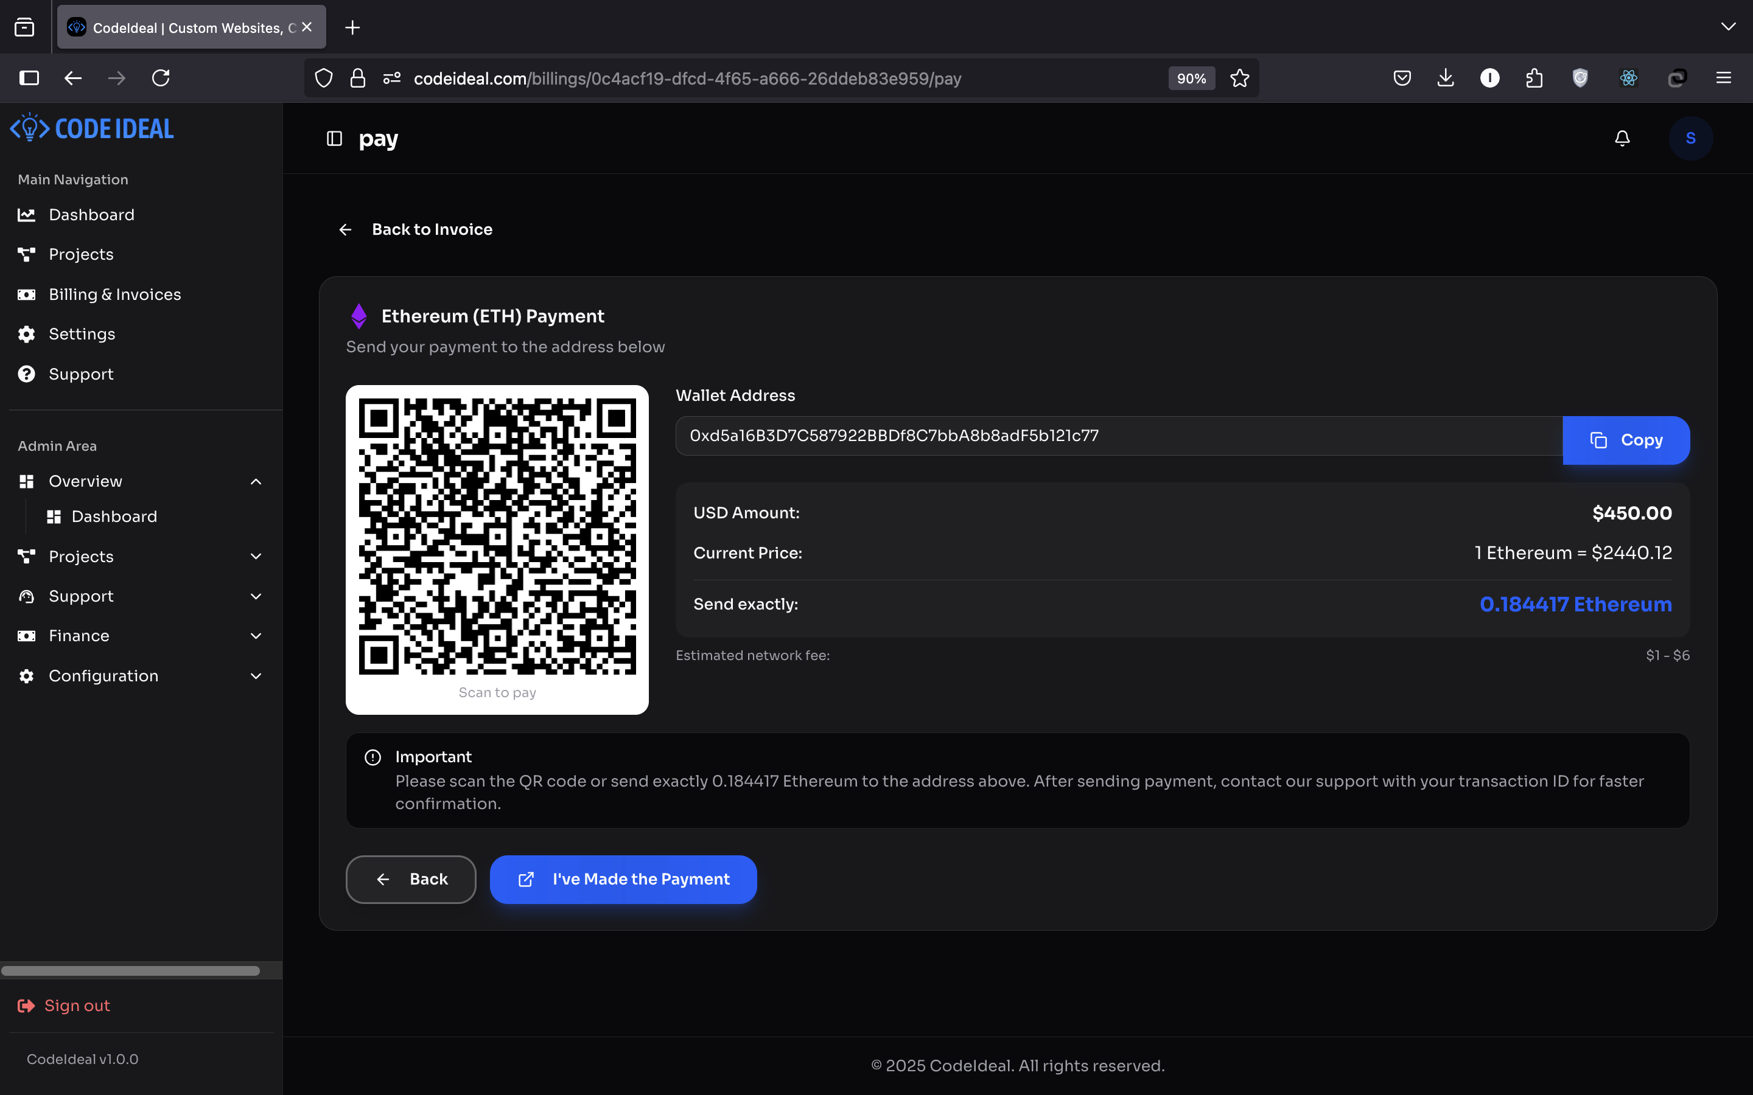Open the React DevTools extension icon

[x=1628, y=78]
